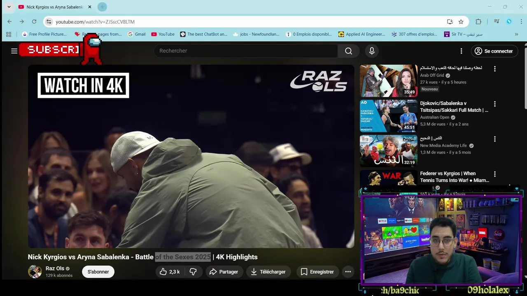Click the 129 k abonnés subscriber count
Image resolution: width=527 pixels, height=296 pixels.
pyautogui.click(x=59, y=275)
